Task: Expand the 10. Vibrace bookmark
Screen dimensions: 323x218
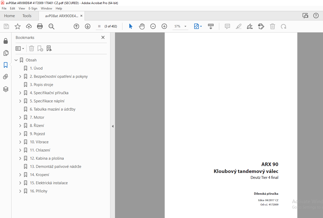Action: pos(20,142)
